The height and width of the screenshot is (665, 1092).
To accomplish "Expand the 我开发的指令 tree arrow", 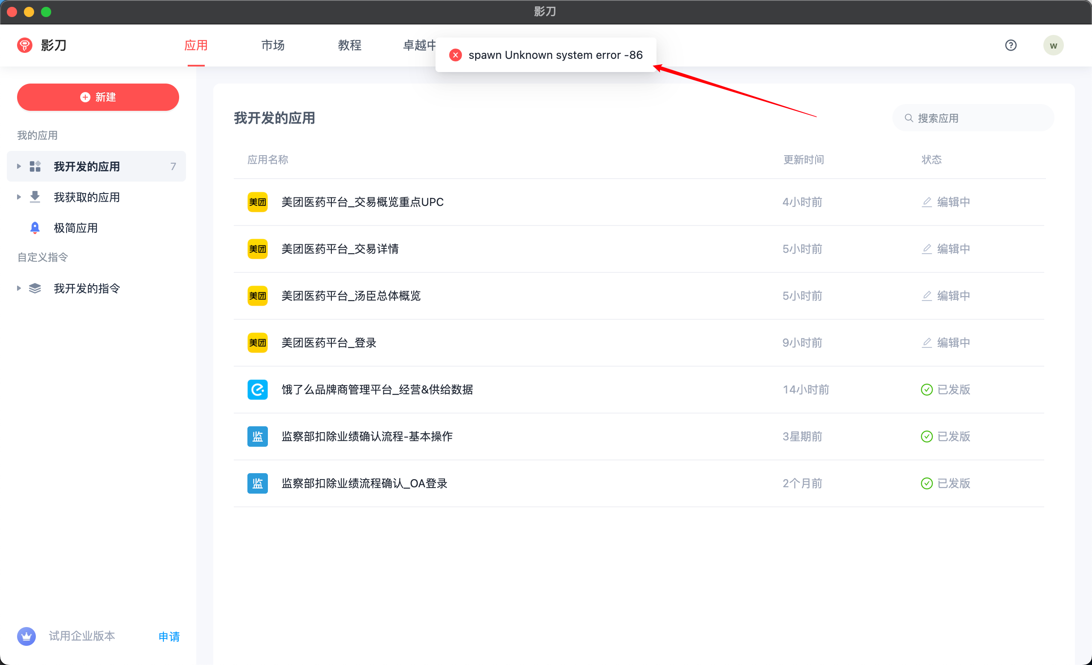I will [x=19, y=288].
